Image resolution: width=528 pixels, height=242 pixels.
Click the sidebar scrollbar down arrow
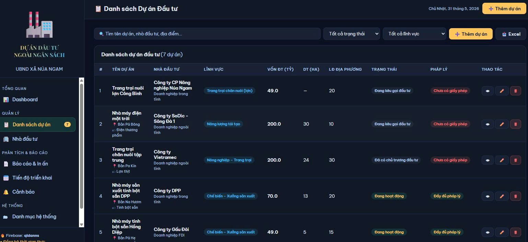coord(81,224)
